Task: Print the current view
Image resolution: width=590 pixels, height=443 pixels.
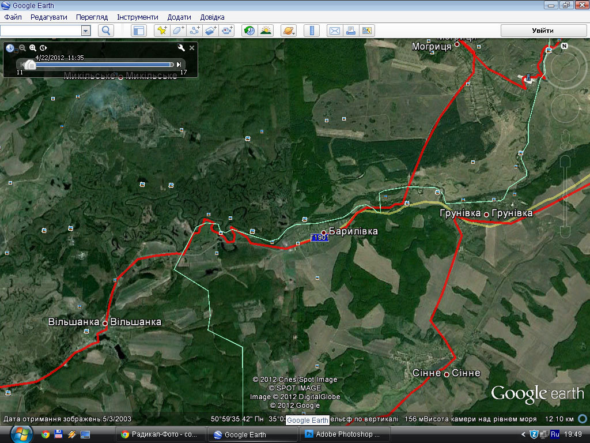Action: (x=350, y=31)
